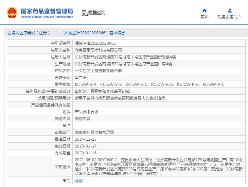
Task: Select 注册人住所 address ending 研发楼4楼
Action: pyautogui.click(x=125, y=57)
